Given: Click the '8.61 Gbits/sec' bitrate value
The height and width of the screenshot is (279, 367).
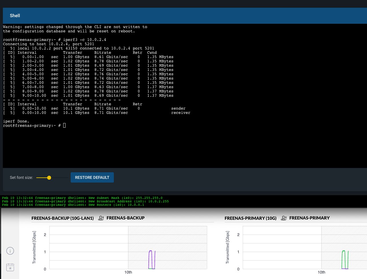Looking at the screenshot, I should [111, 57].
